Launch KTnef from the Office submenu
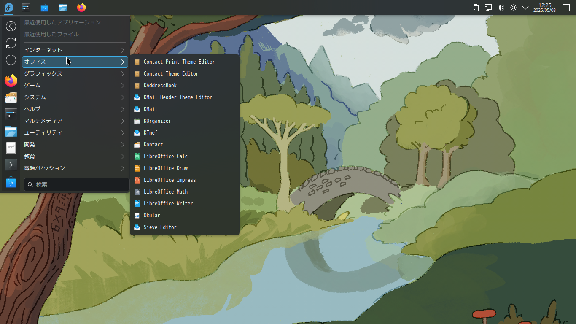 [x=185, y=133]
